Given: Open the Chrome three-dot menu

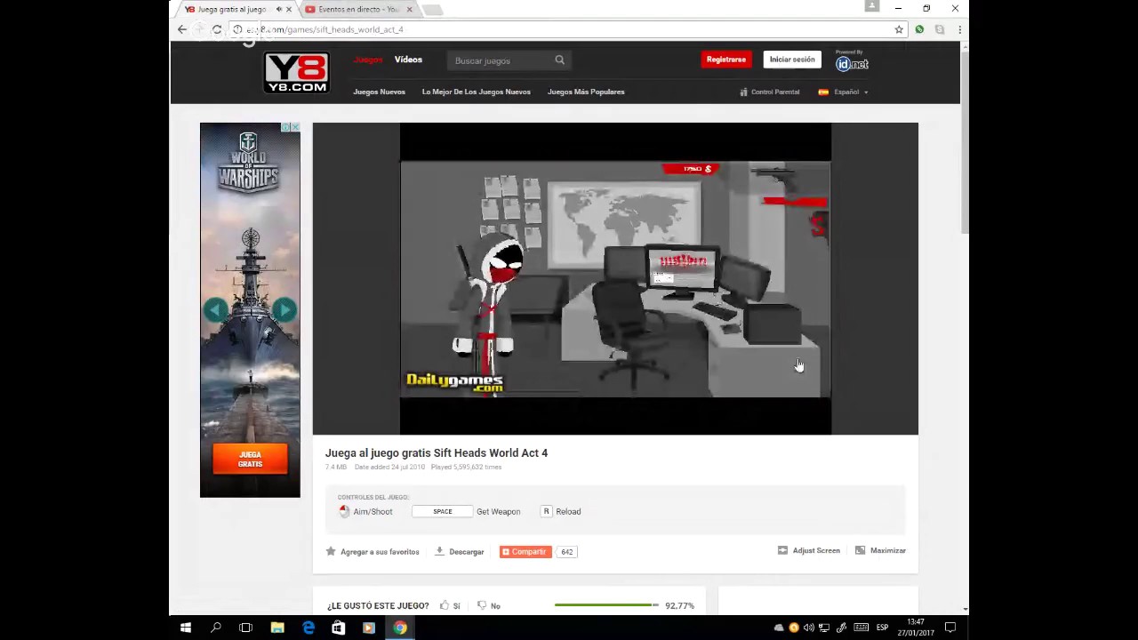Looking at the screenshot, I should tap(959, 29).
